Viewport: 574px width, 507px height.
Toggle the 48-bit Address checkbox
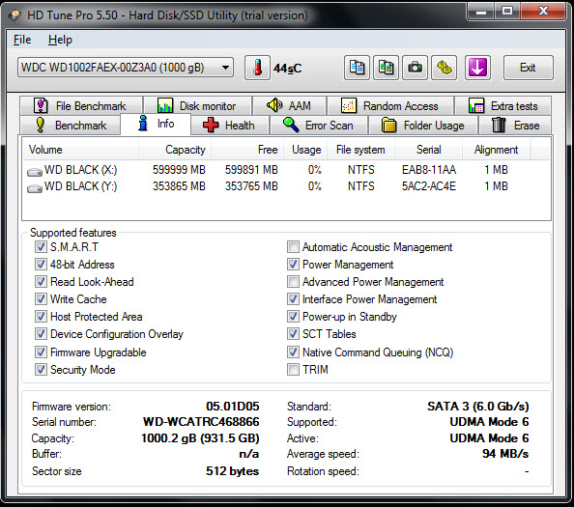pos(41,264)
